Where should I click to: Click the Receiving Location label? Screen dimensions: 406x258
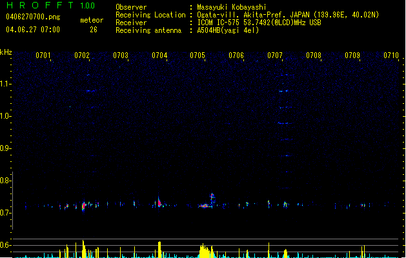pos(150,15)
